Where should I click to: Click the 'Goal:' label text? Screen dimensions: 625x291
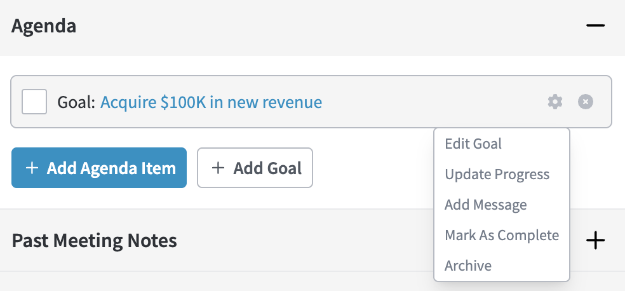(76, 102)
